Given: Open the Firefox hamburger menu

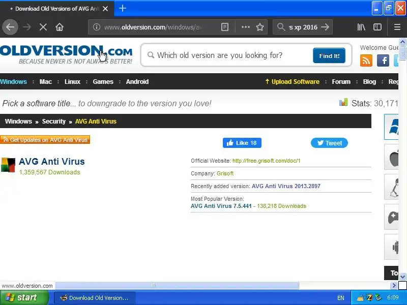Looking at the screenshot, I should (x=397, y=27).
